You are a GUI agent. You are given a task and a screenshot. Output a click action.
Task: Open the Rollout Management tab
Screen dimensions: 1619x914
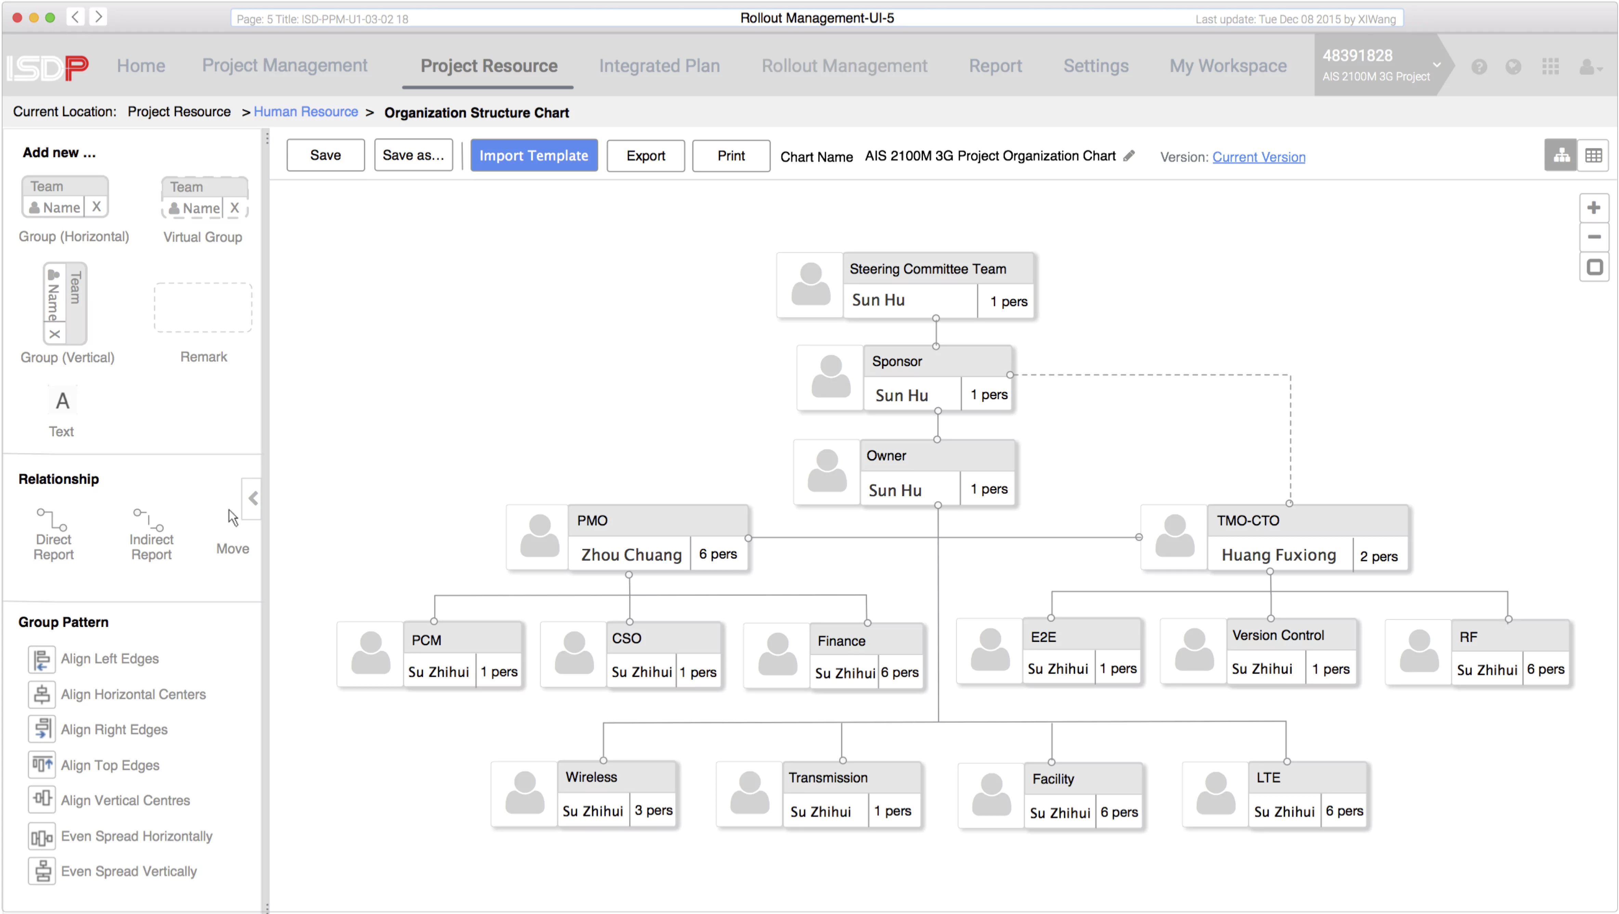click(843, 66)
